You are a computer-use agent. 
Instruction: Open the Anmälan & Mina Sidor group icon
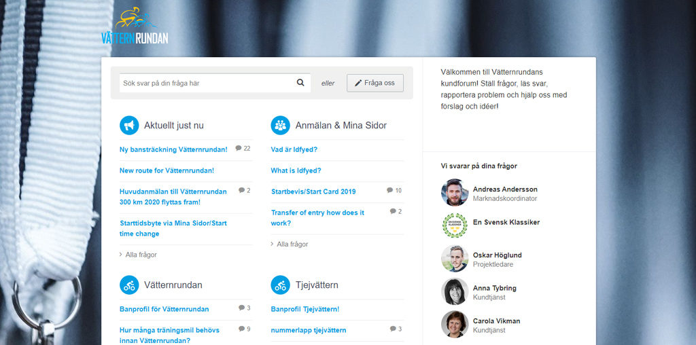point(281,126)
